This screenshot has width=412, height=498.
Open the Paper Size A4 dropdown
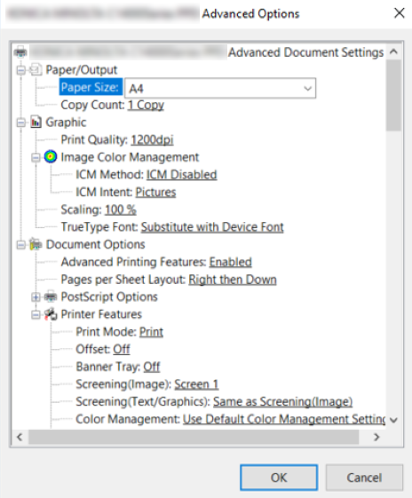pos(220,88)
